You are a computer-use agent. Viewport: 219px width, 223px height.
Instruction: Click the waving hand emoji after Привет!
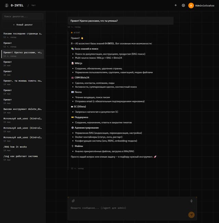point(82,38)
